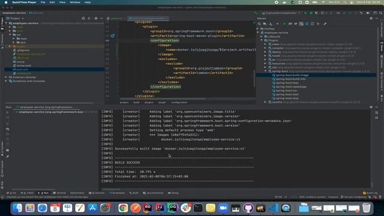Collapse the src folder
The height and width of the screenshot is (216, 384).
(10, 35)
